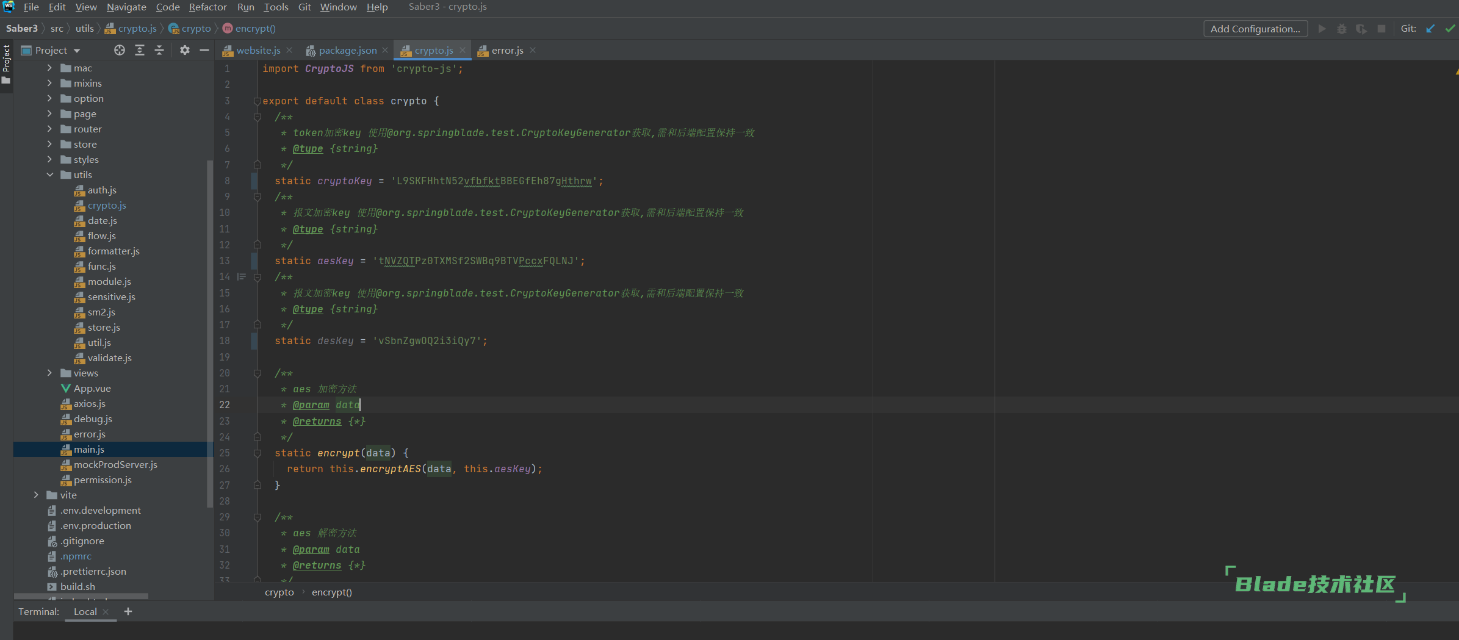Click Git update project arrow icon

coord(1430,29)
